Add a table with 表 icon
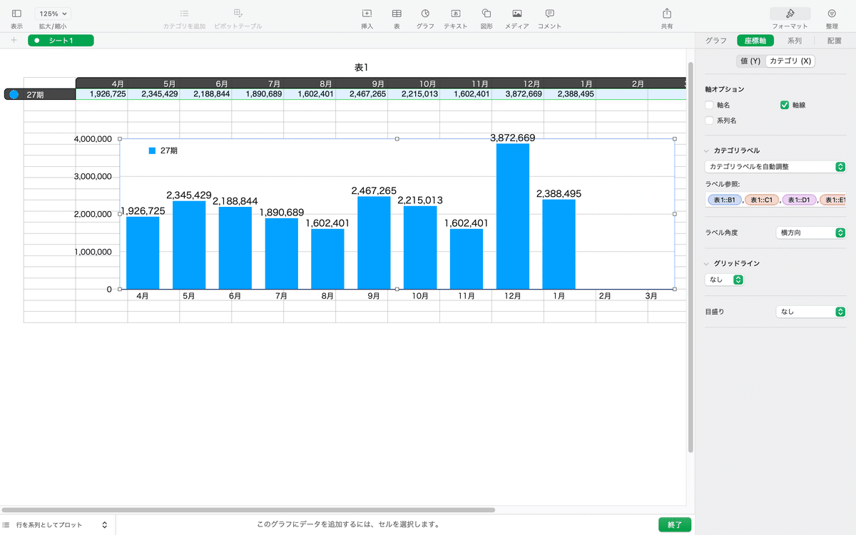The image size is (856, 535). [397, 14]
